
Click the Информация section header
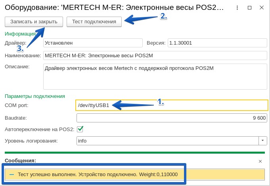pos(20,34)
